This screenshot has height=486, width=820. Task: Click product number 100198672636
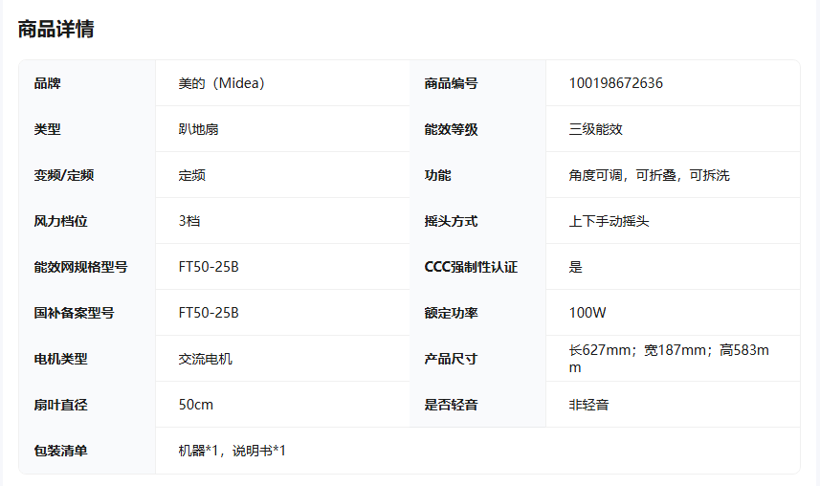(615, 83)
